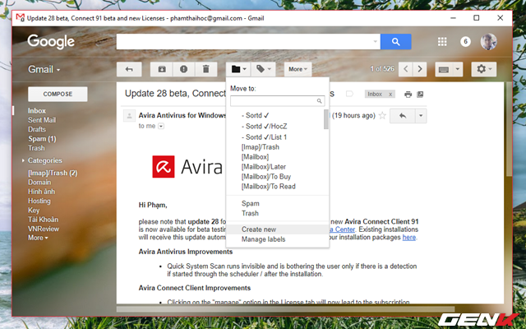The height and width of the screenshot is (329, 526).
Task: Click the keyboard input tools icon
Action: [x=444, y=69]
